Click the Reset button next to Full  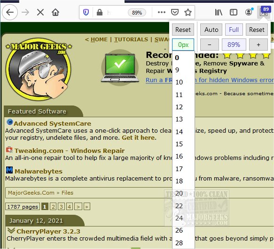257,30
